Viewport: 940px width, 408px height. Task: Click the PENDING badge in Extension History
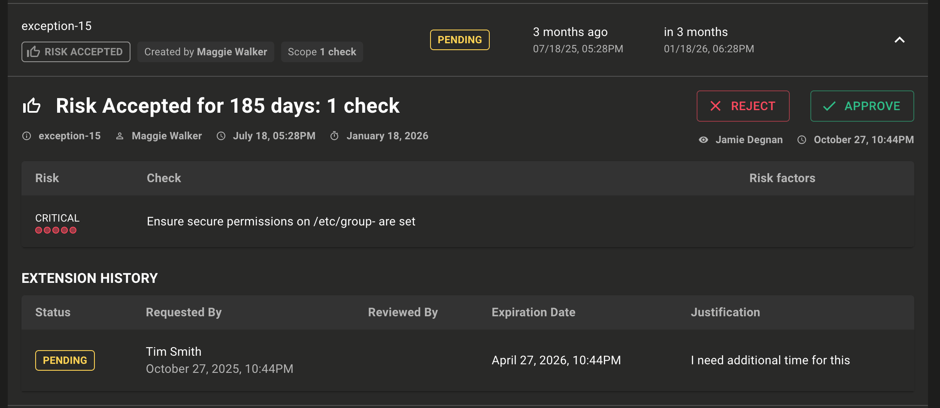(65, 360)
